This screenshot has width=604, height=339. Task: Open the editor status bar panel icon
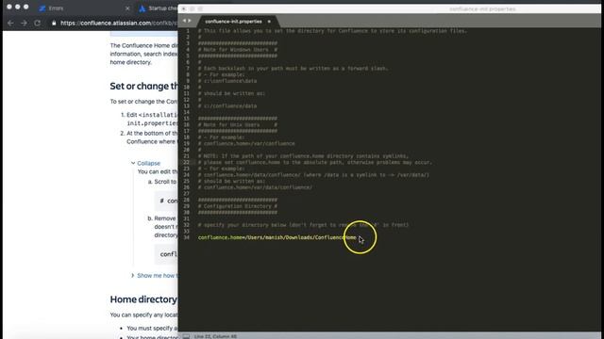click(186, 336)
